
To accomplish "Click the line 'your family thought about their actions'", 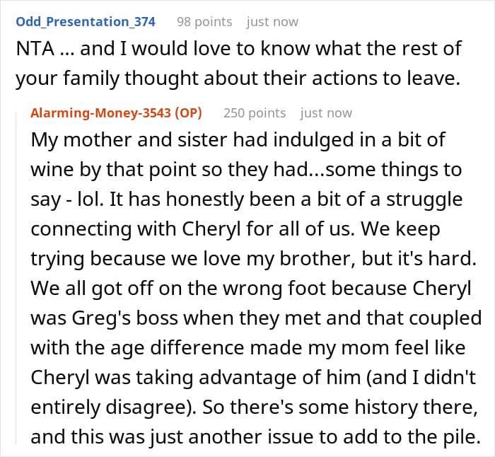I will pyautogui.click(x=233, y=79).
